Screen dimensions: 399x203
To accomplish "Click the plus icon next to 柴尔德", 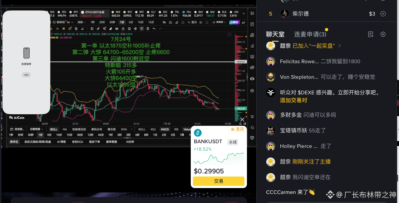I will (383, 14).
